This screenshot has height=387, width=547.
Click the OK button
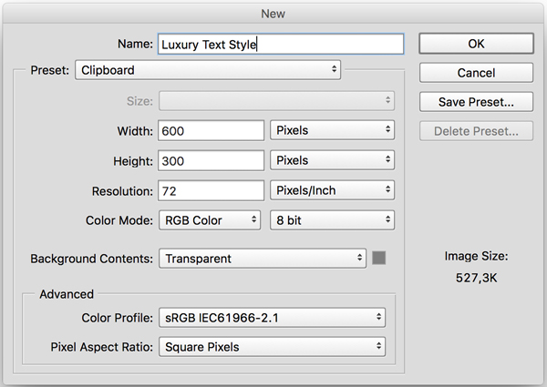[x=475, y=44]
